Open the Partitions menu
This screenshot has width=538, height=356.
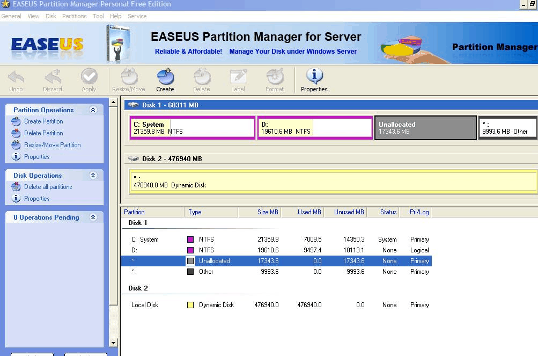point(75,16)
